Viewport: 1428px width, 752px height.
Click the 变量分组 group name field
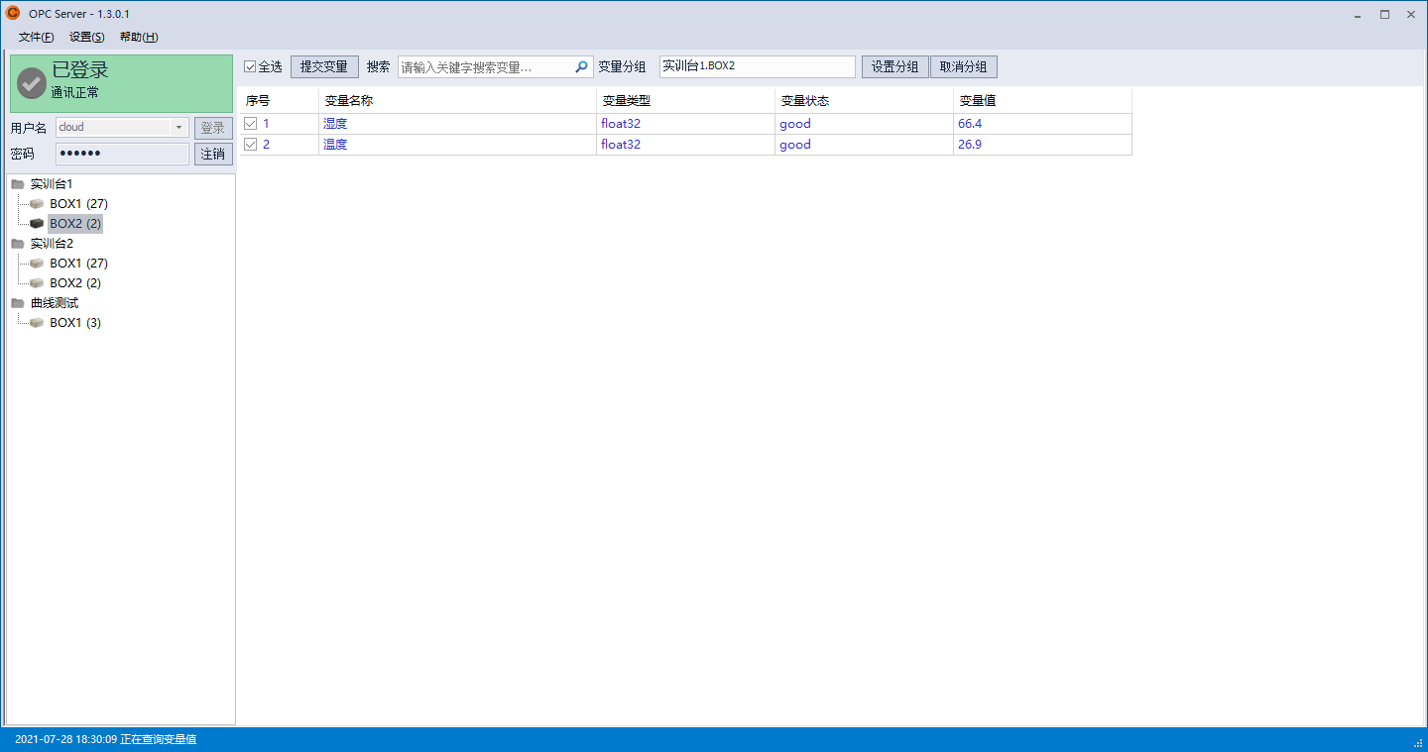click(x=758, y=66)
